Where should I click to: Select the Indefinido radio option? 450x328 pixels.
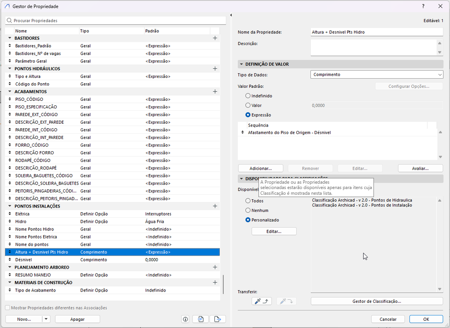click(248, 96)
